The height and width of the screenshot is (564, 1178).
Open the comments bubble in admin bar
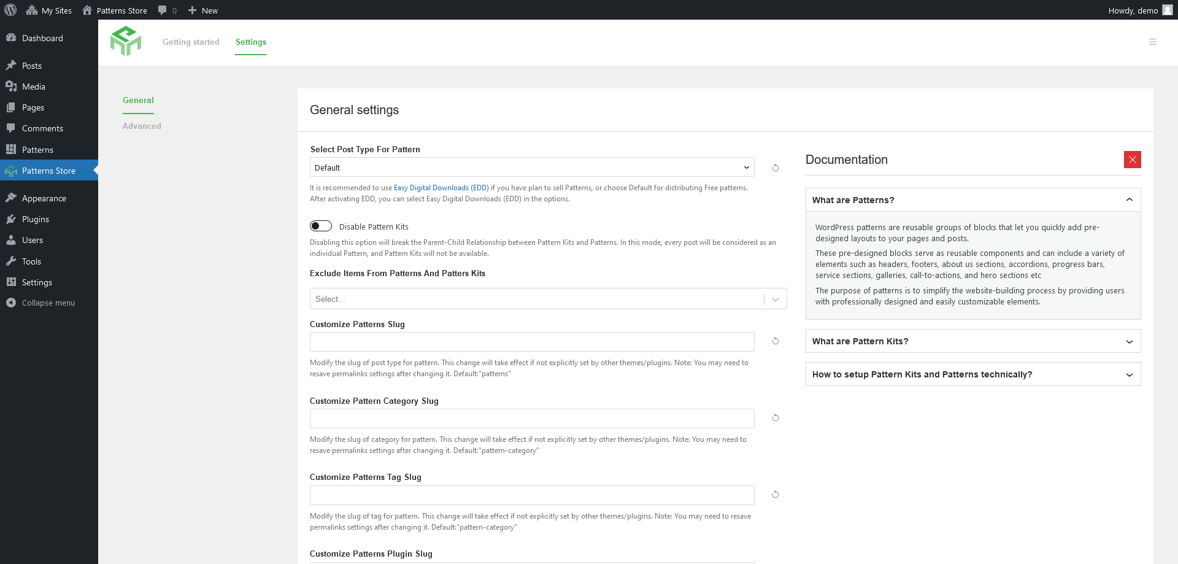167,10
